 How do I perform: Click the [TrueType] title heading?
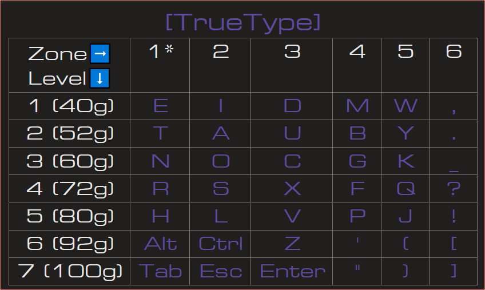point(243,22)
